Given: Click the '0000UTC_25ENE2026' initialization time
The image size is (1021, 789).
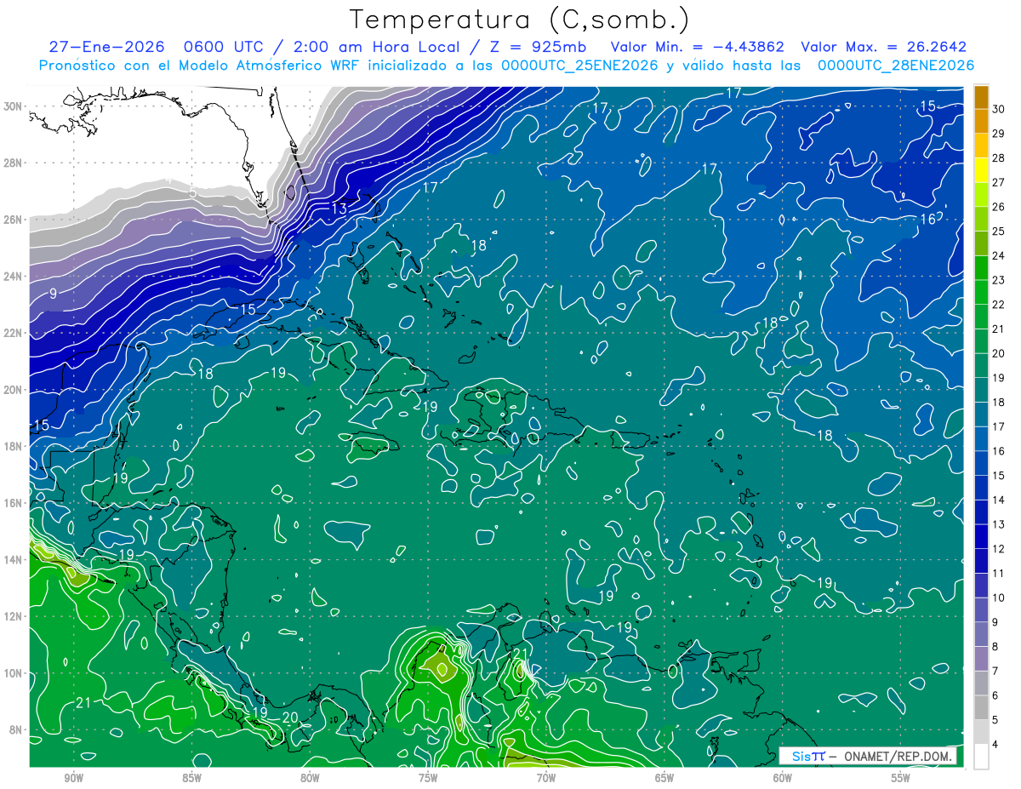Looking at the screenshot, I should (577, 66).
